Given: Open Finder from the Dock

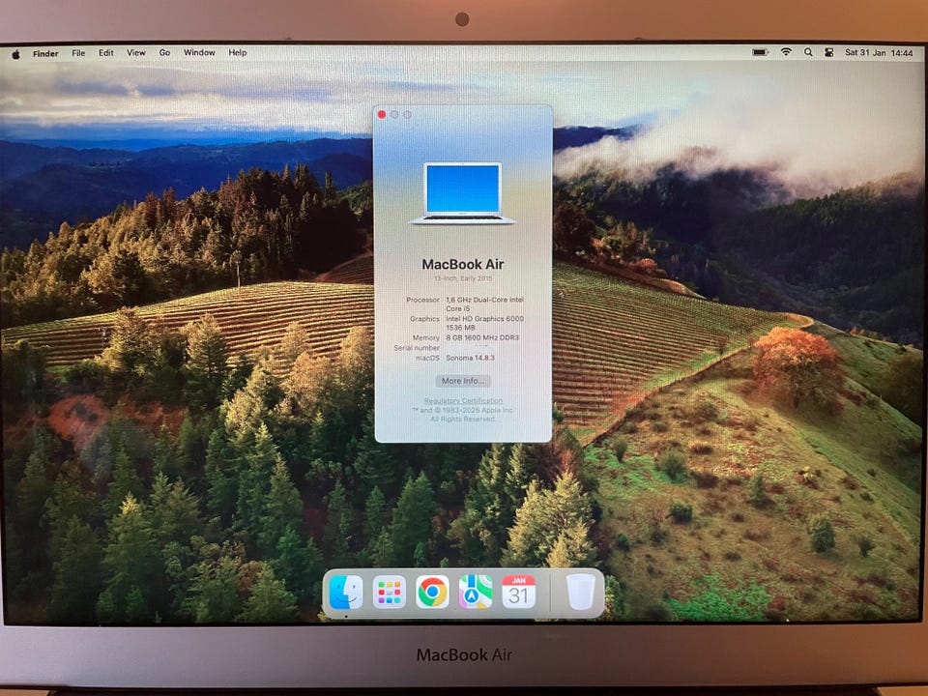Looking at the screenshot, I should click(x=346, y=592).
